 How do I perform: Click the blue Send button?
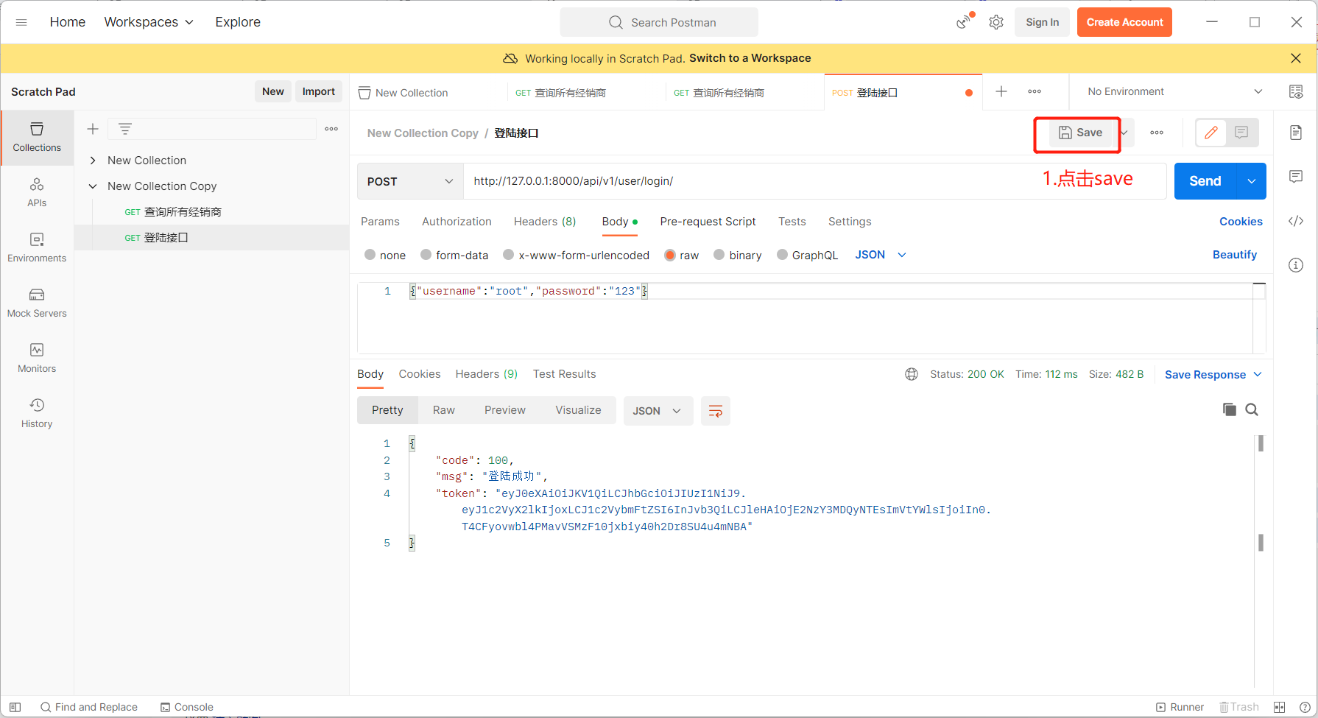pos(1205,181)
